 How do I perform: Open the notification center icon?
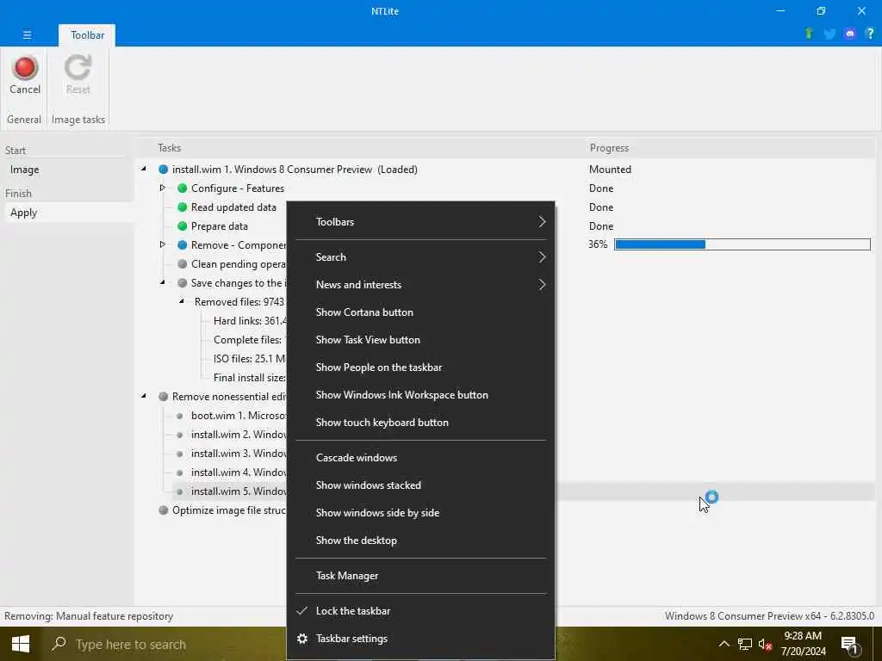point(849,646)
